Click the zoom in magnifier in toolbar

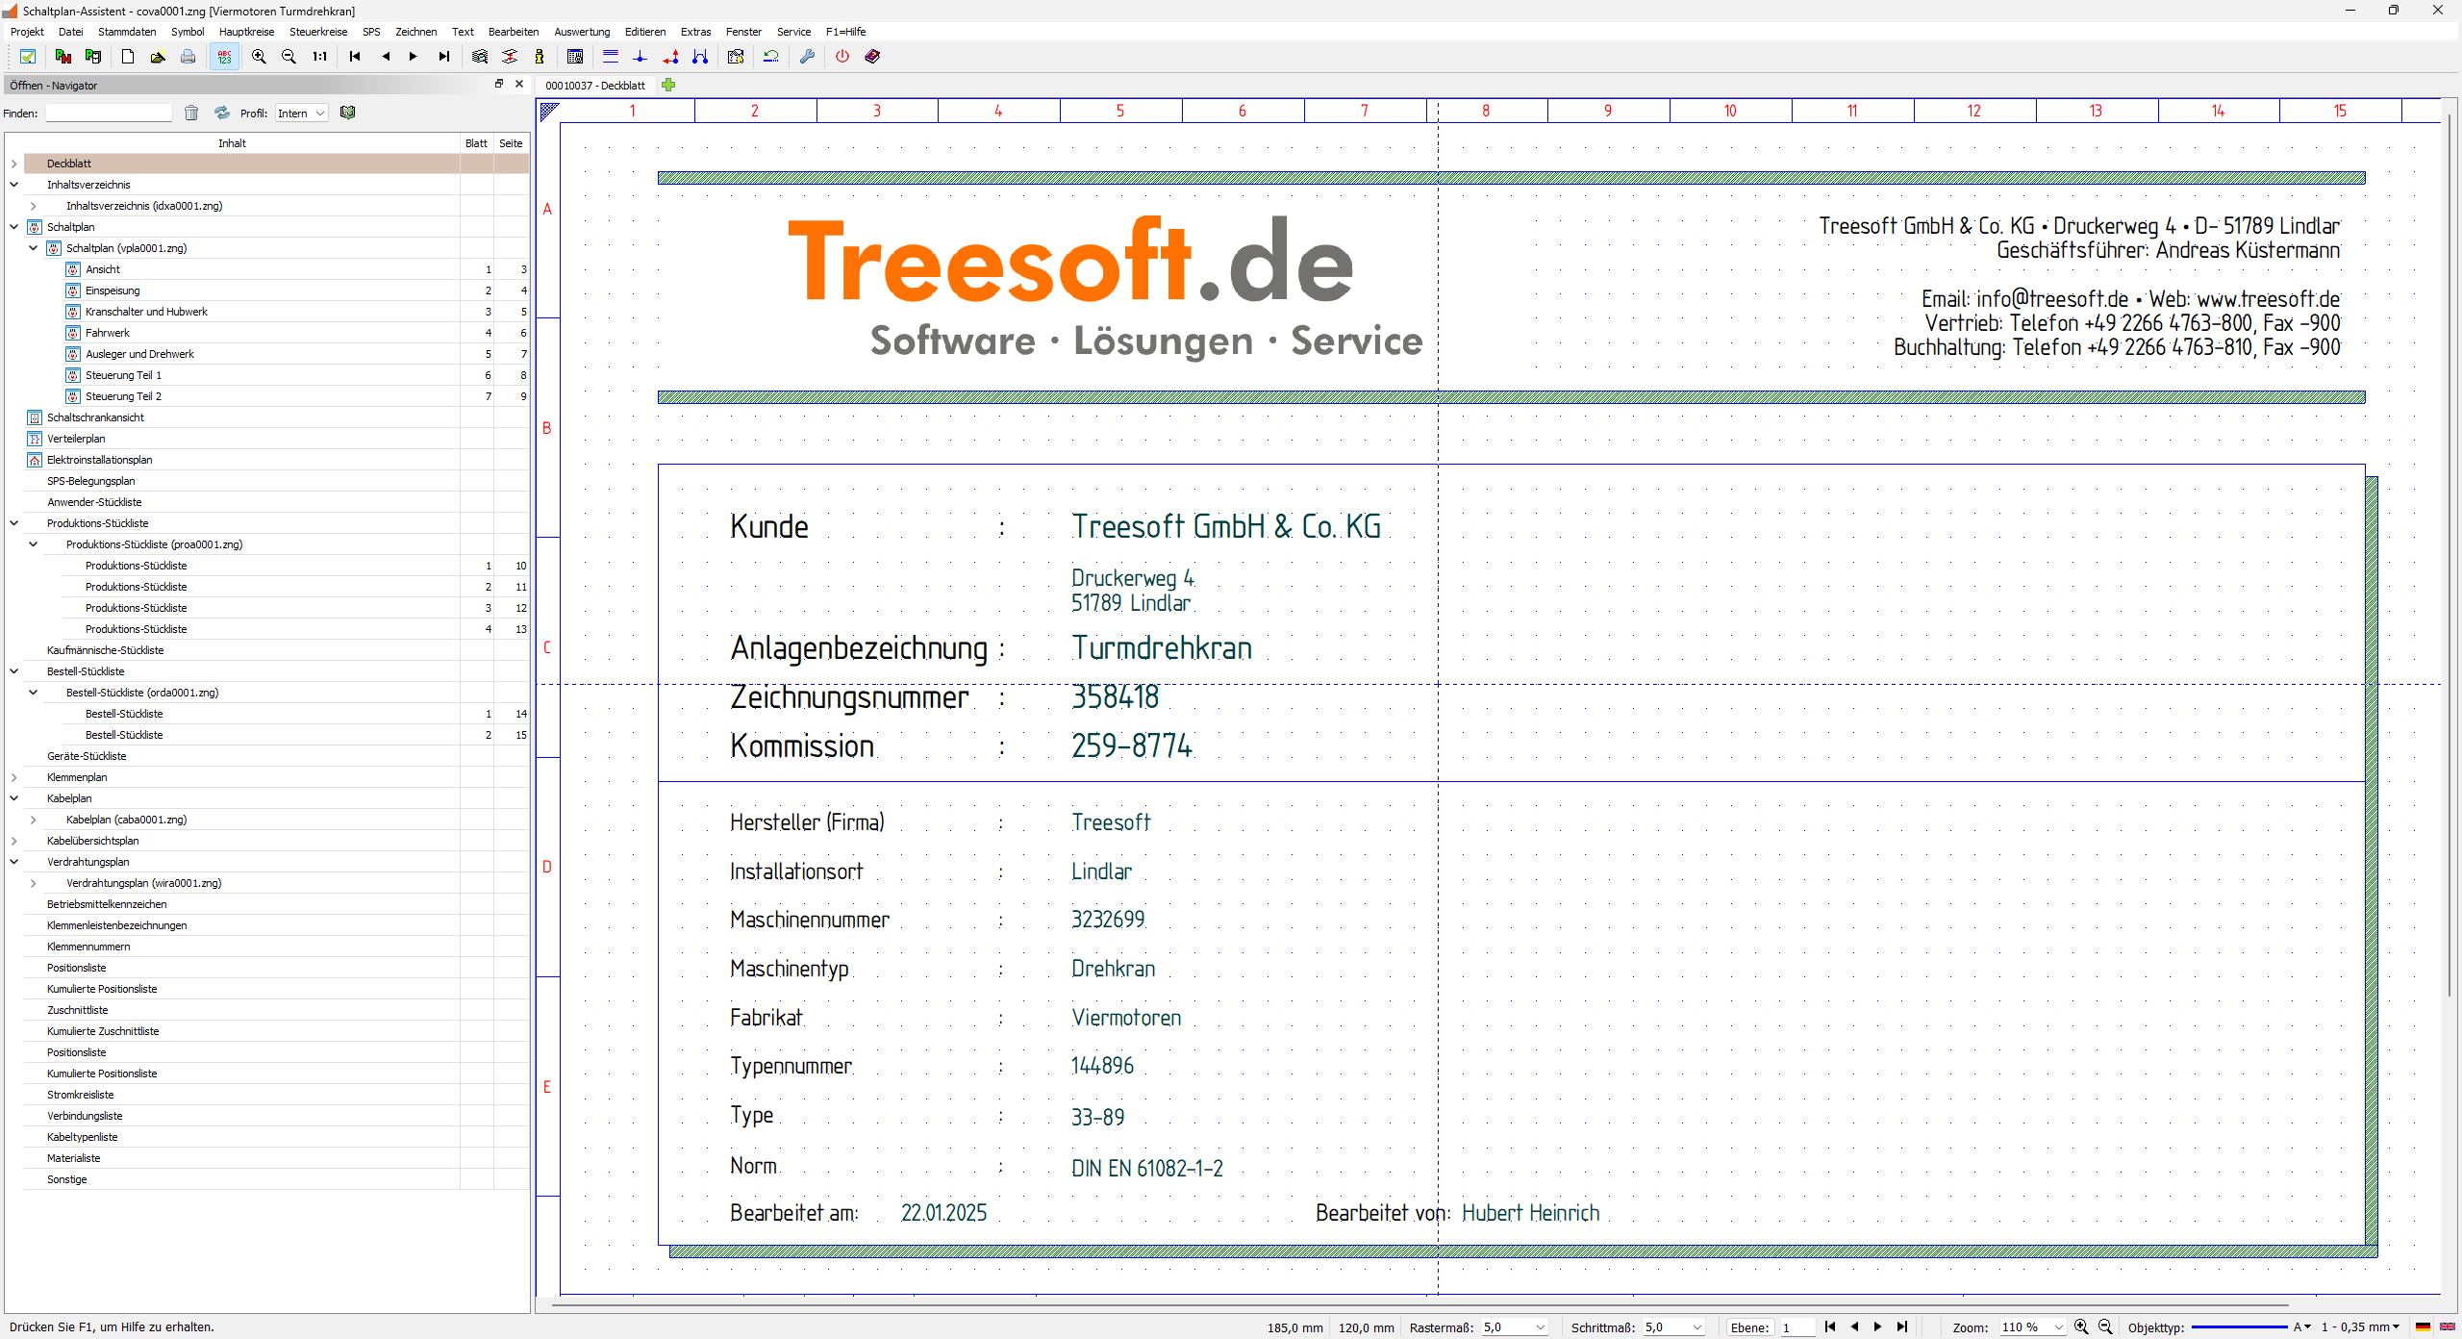[259, 57]
